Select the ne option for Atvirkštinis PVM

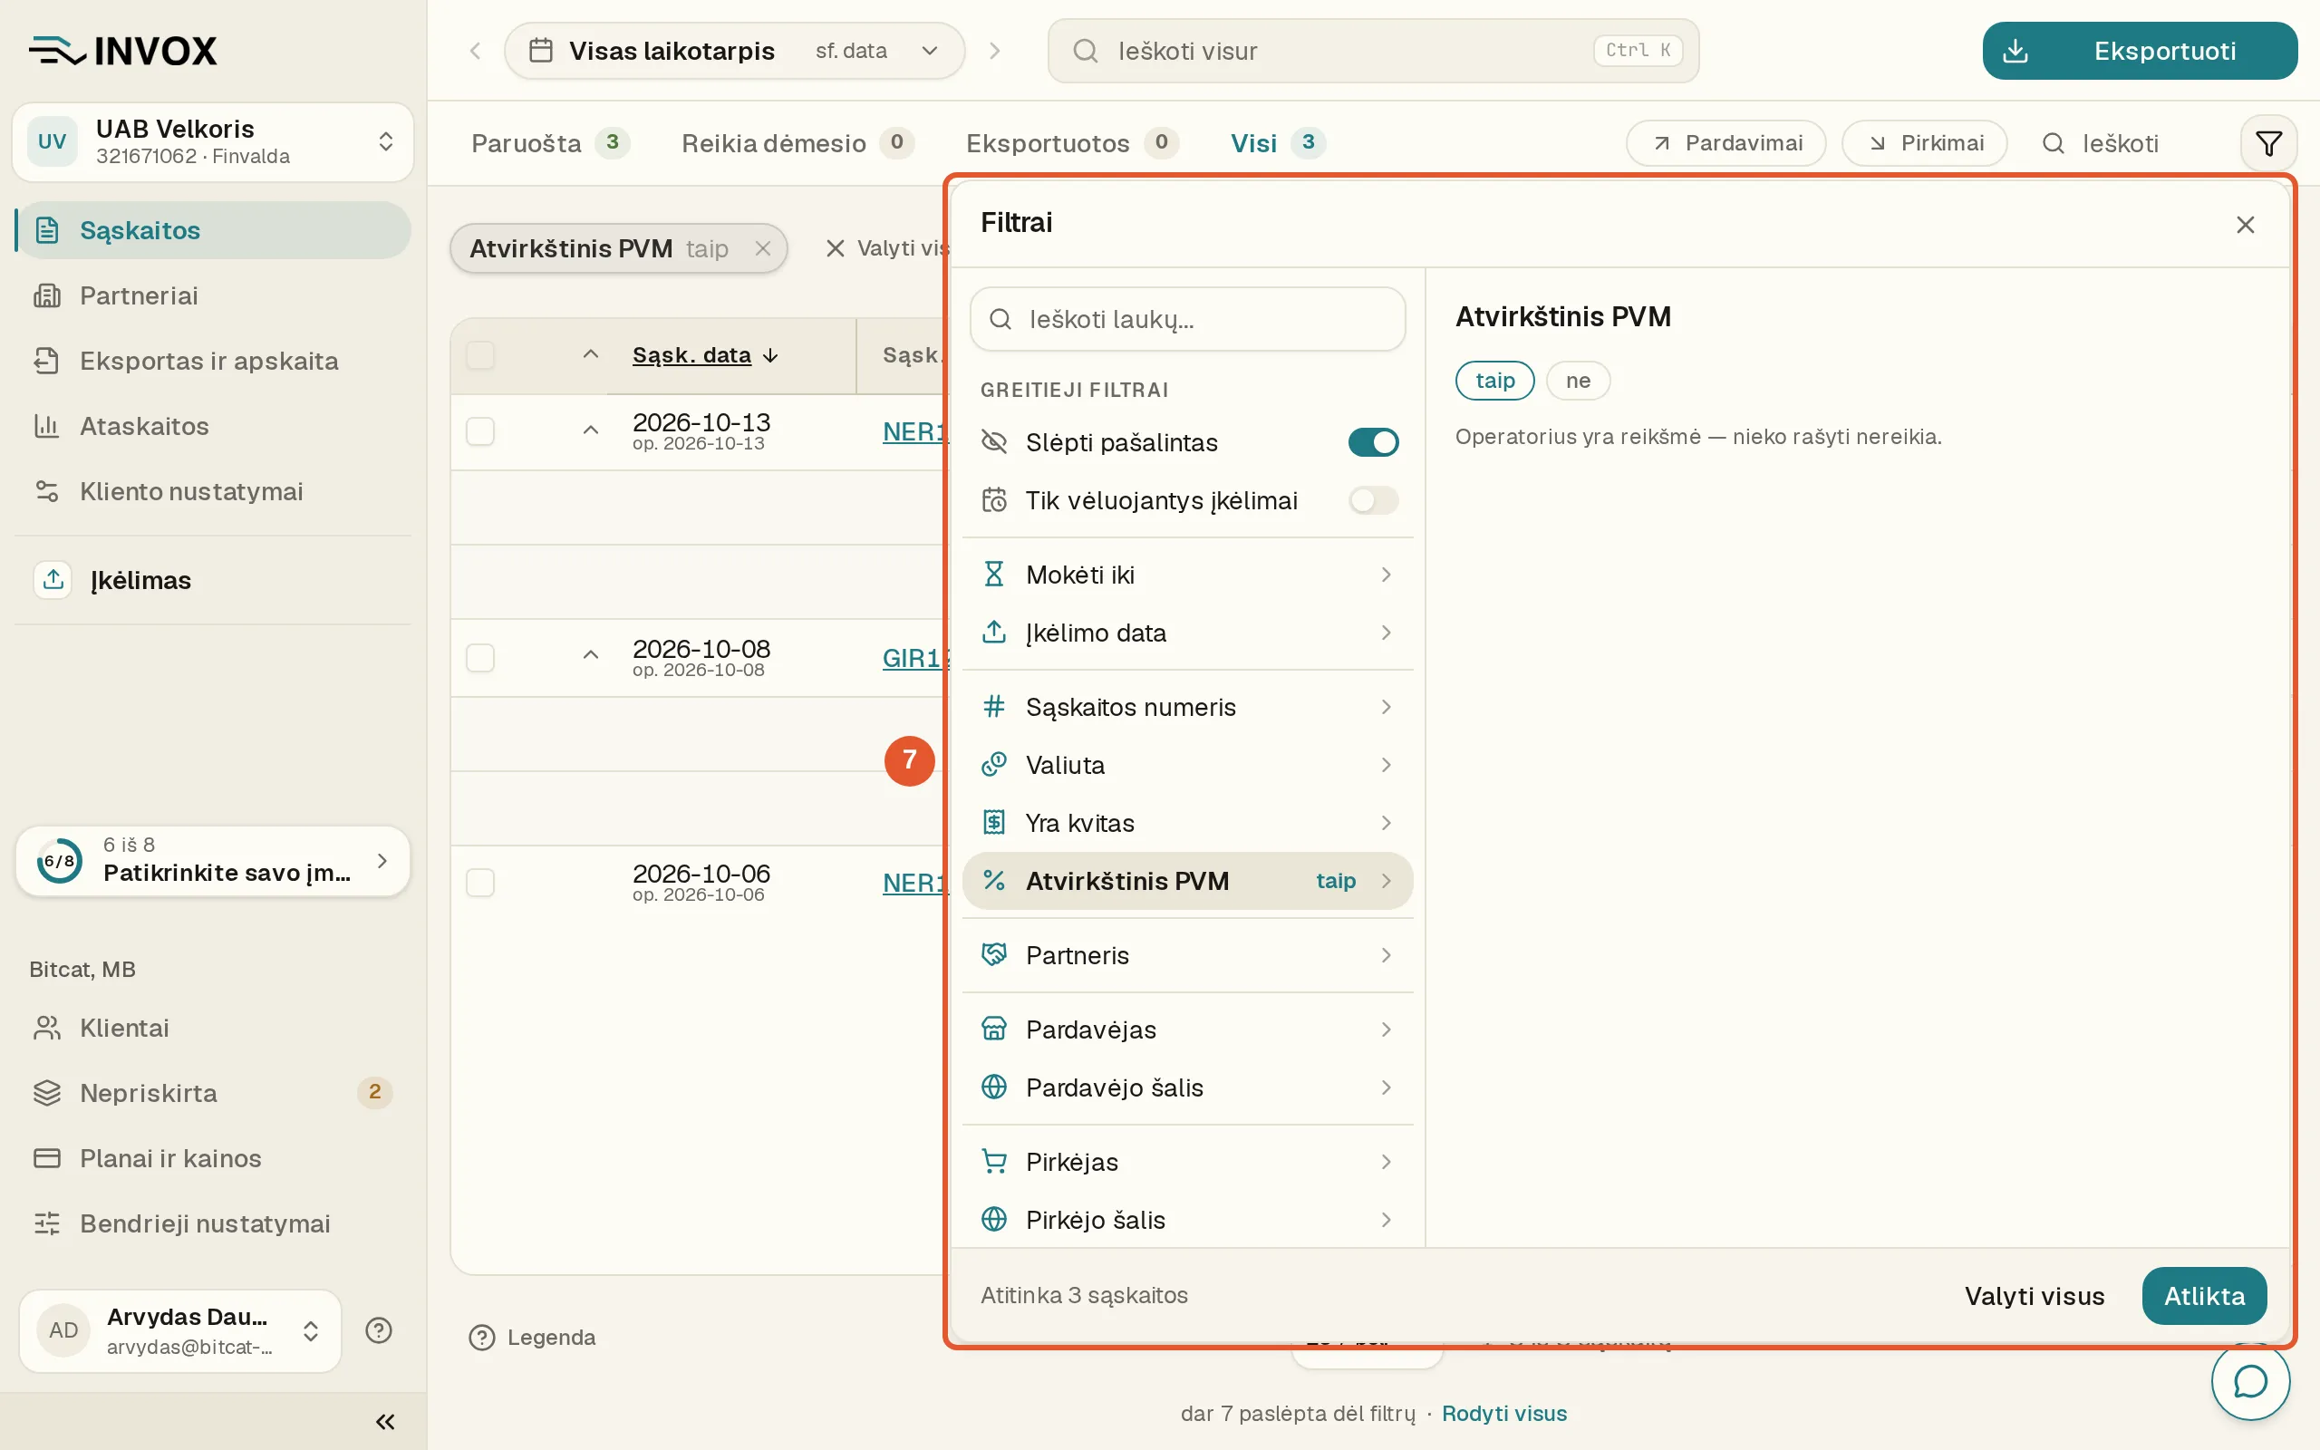pos(1577,381)
